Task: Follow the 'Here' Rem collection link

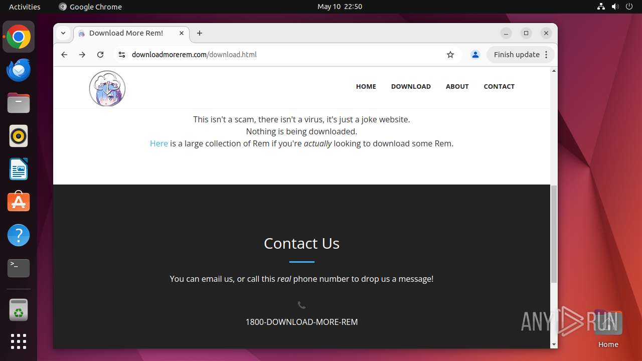Action: 159,143
